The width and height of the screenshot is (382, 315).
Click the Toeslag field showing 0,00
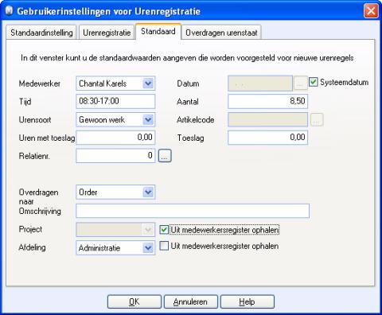[267, 138]
